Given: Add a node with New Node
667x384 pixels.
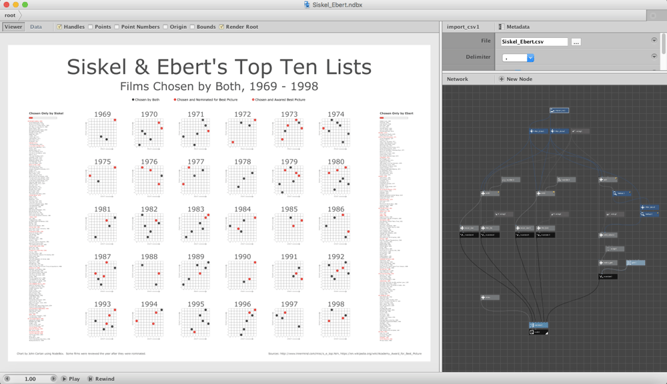Looking at the screenshot, I should pyautogui.click(x=515, y=79).
